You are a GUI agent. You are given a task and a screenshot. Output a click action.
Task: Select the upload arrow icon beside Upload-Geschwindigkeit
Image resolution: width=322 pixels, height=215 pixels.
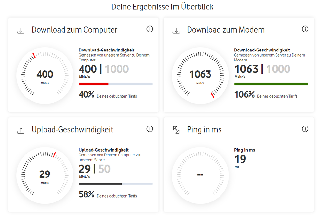point(21,129)
